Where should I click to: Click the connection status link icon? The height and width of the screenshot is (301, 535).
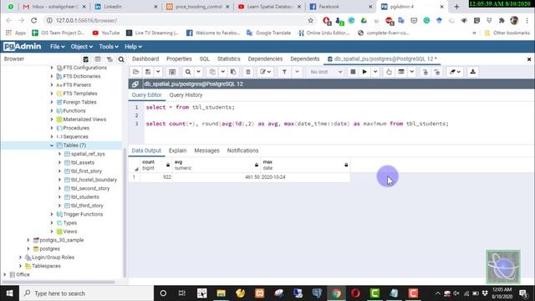click(x=135, y=84)
